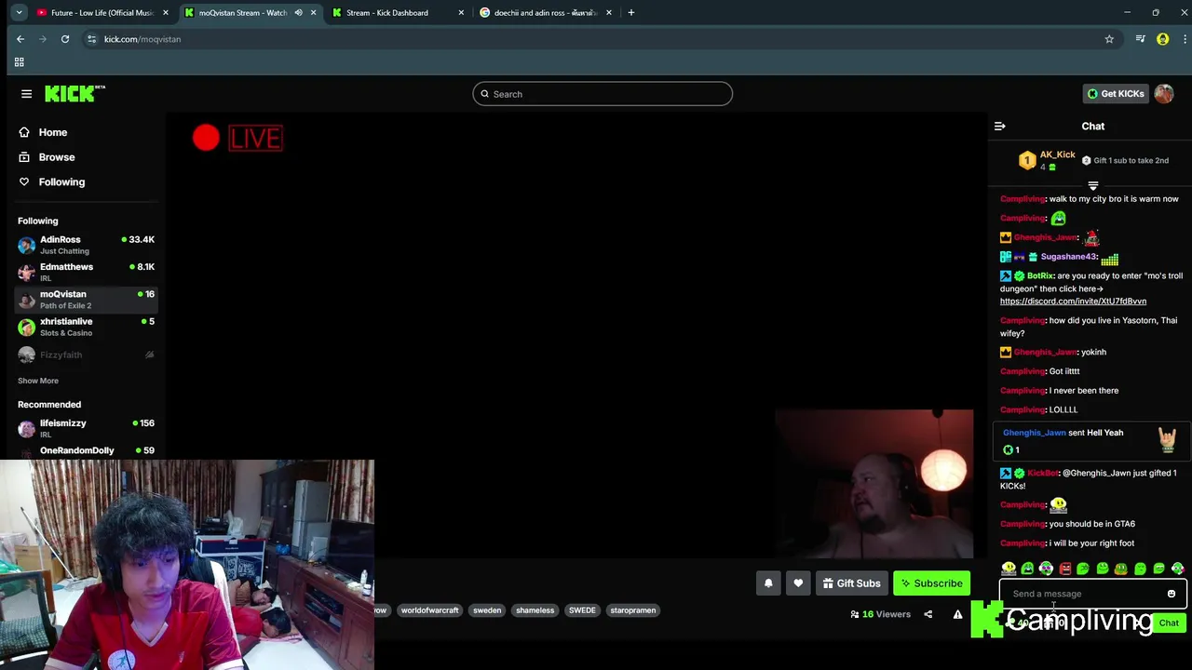
Task: Click Sugashane43 username in chat
Action: point(1069,257)
